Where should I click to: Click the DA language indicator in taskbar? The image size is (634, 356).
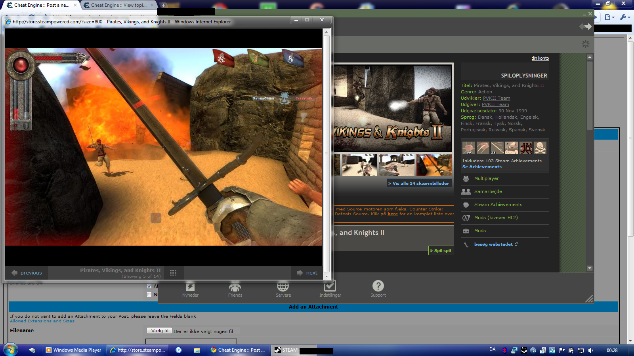tap(493, 350)
